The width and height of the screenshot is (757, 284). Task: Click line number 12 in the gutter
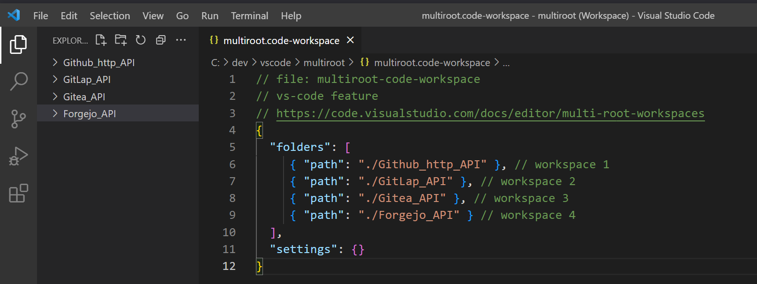pyautogui.click(x=229, y=266)
